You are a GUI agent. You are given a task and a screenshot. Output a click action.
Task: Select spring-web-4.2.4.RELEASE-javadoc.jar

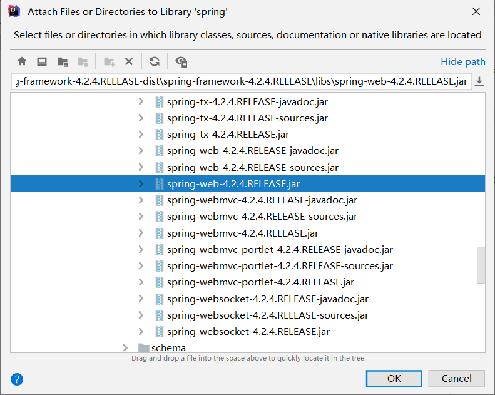coord(253,151)
